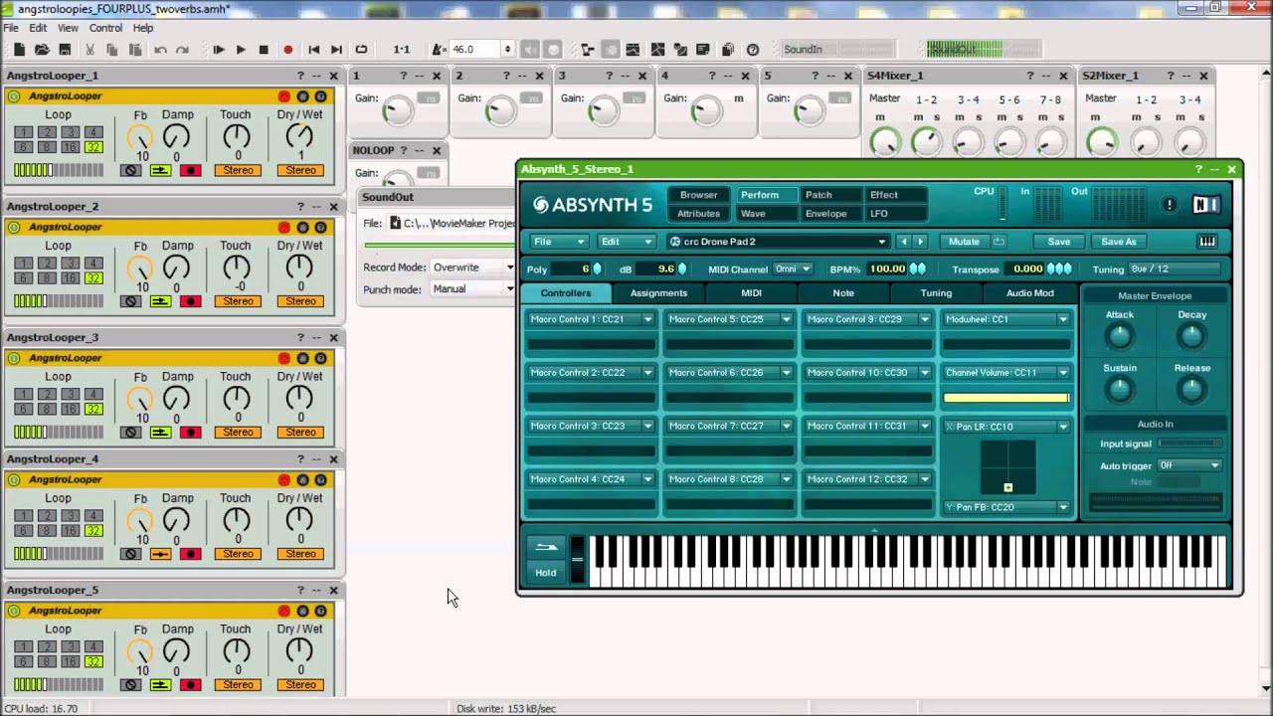Click the red Record button in toolbar
1273x716 pixels.
(x=288, y=50)
